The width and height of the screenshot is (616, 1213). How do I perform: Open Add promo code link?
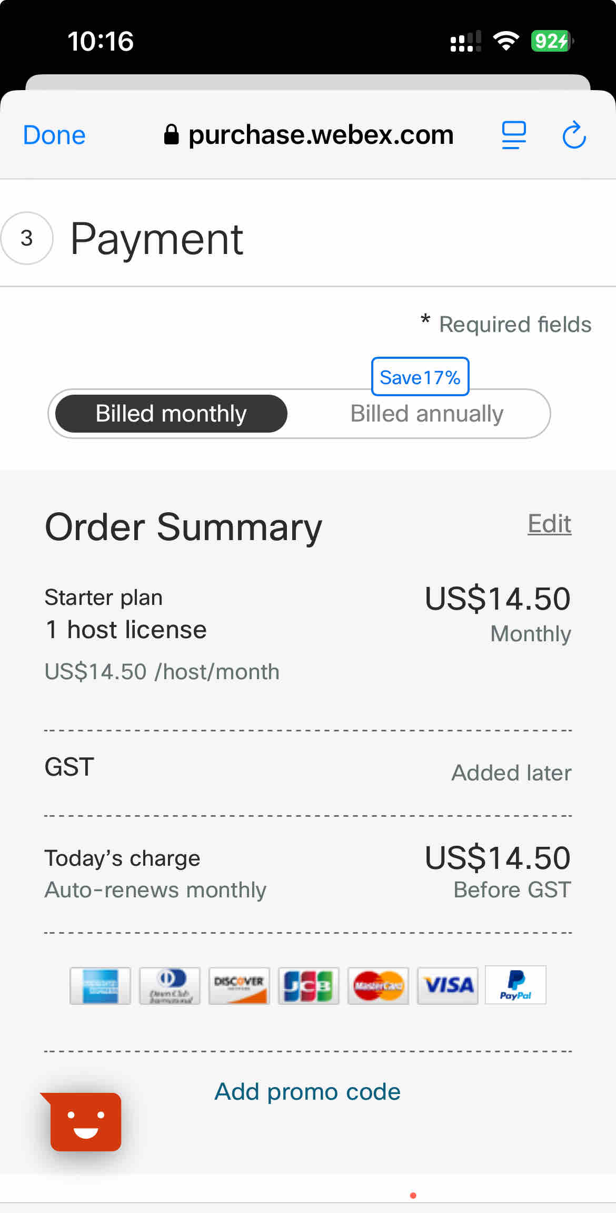tap(307, 1092)
